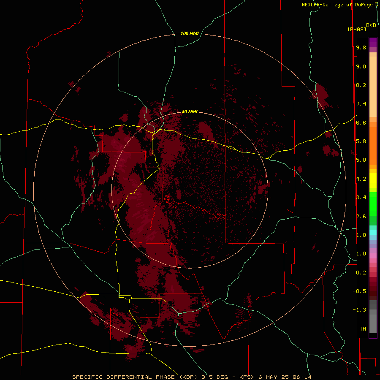Select the 2.6 scale value
This screenshot has height=380, width=380.
tap(361, 217)
